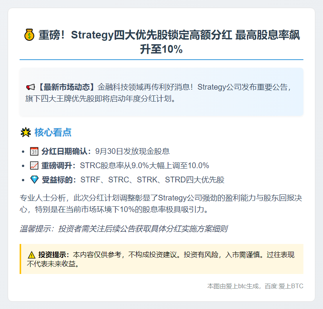This screenshot has height=309, width=323.
Task: Click the 【最新市场动态】 bold label
Action: [x=68, y=87]
